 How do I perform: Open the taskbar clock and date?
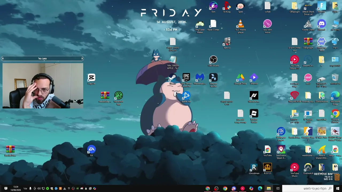(16, 189)
